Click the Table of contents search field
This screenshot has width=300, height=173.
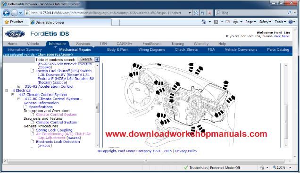click(x=56, y=60)
